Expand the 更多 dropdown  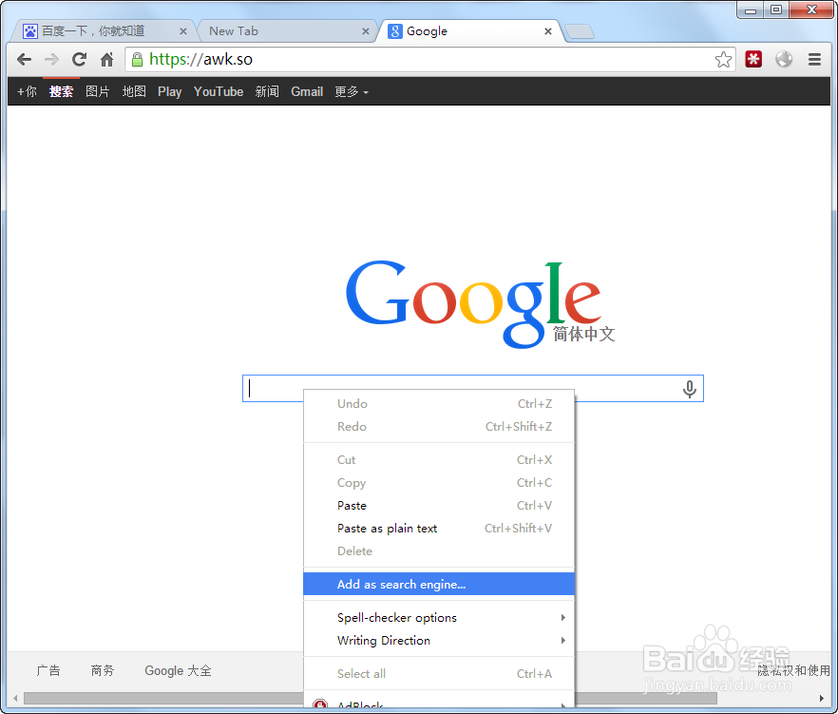click(352, 92)
